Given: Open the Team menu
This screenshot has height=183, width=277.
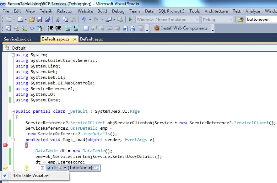Looking at the screenshot, I should pyautogui.click(x=135, y=11).
